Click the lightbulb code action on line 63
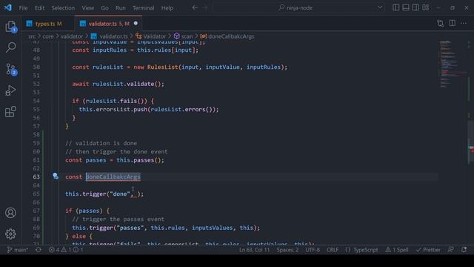The height and width of the screenshot is (267, 474). [56, 177]
